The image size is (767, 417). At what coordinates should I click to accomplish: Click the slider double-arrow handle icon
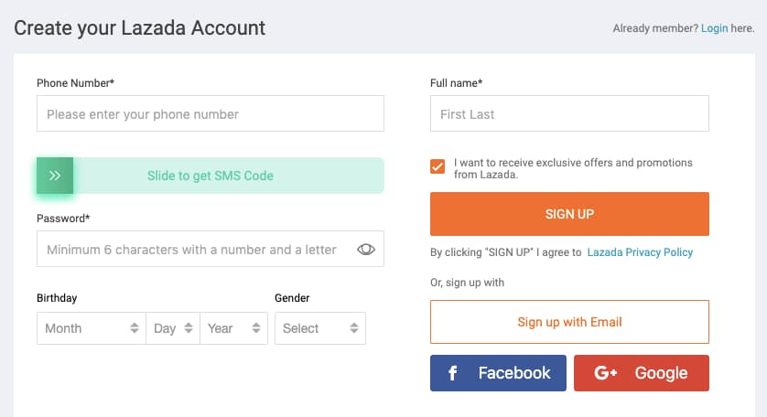coord(55,176)
